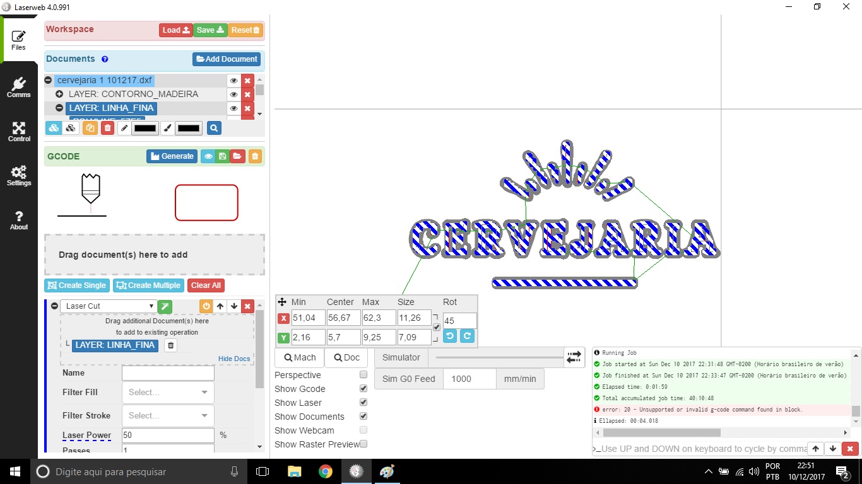Open the Files tab in sidebar
862x484 pixels.
tap(19, 39)
